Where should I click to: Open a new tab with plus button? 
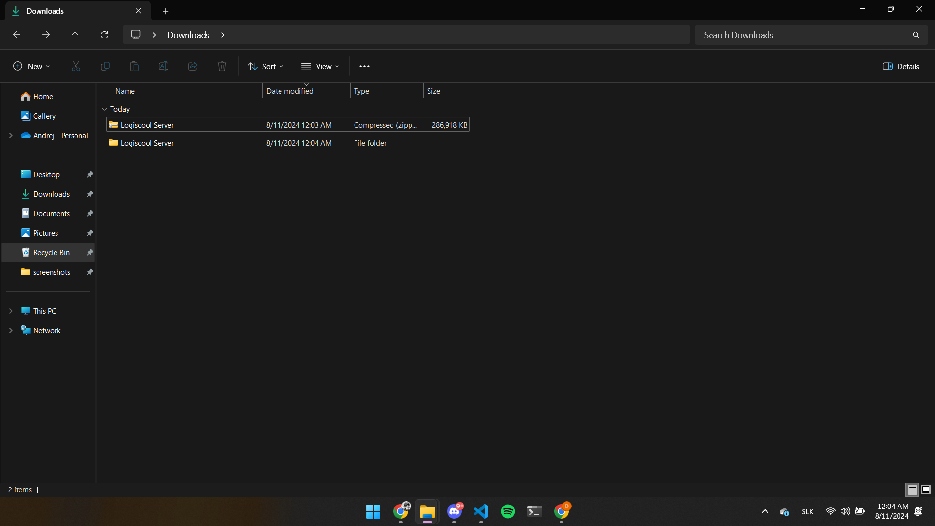click(166, 11)
